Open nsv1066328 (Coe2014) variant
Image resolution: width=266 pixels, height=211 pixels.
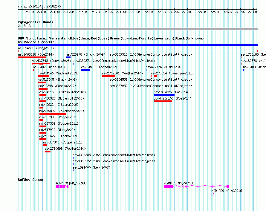point(36,54)
